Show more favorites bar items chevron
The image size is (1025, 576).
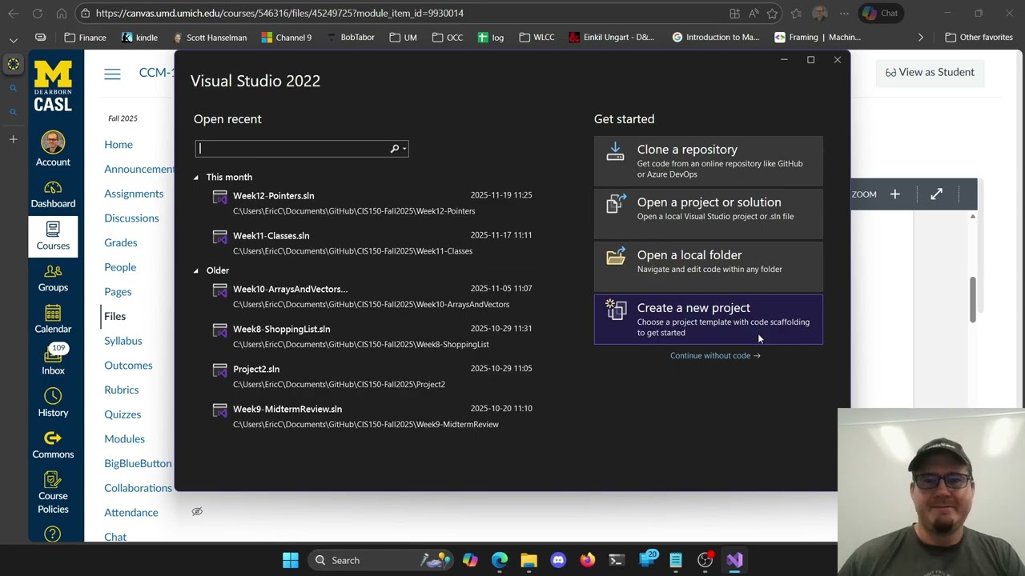coord(920,38)
